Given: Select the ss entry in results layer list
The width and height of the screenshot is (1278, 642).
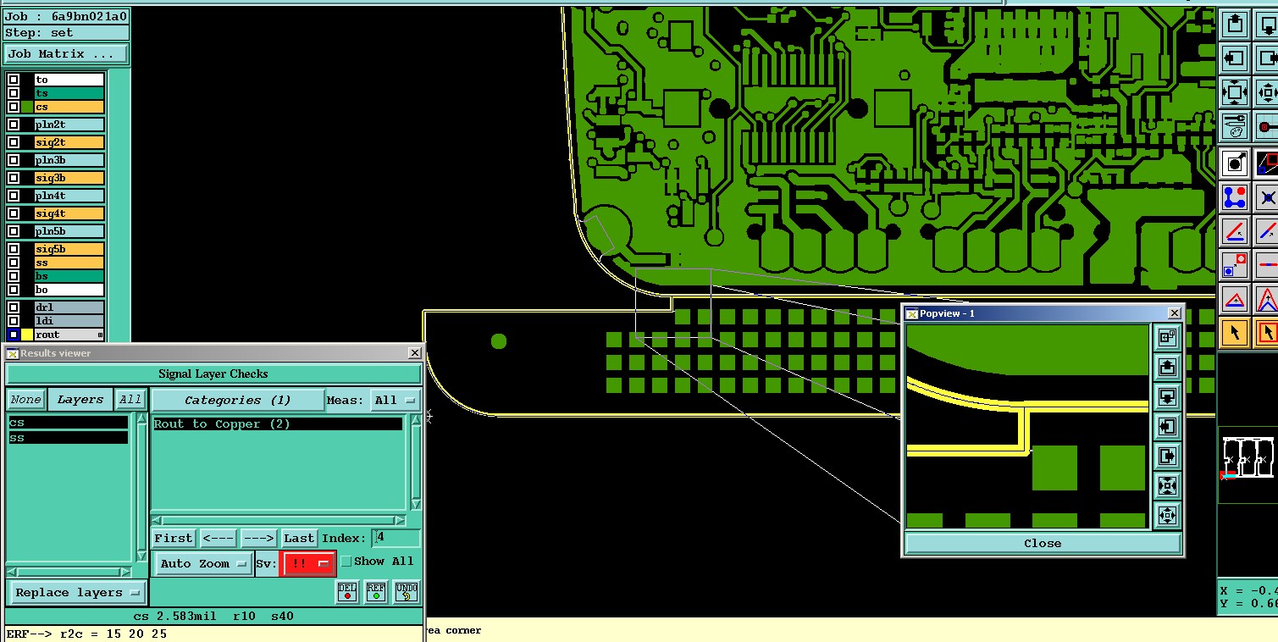Looking at the screenshot, I should pyautogui.click(x=68, y=438).
